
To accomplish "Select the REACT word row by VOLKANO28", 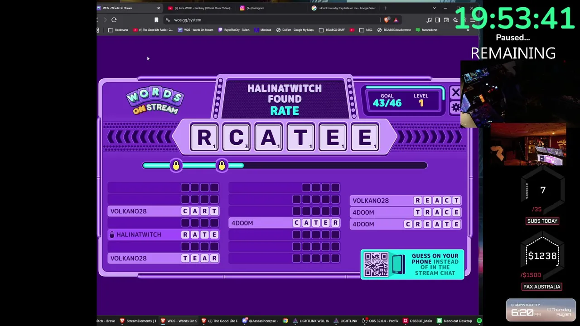I will coord(406,201).
